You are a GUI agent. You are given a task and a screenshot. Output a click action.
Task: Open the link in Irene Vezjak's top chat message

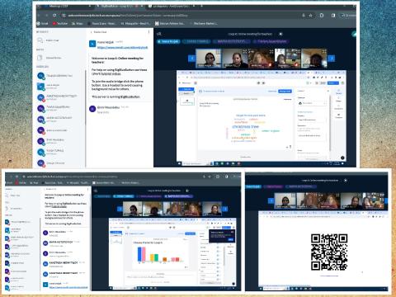pos(122,48)
